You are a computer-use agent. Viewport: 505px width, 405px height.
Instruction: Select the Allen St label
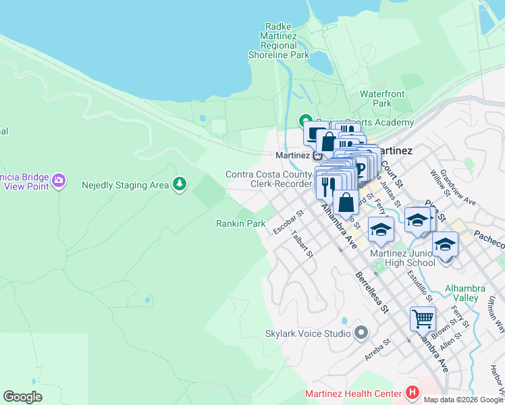click(x=451, y=342)
